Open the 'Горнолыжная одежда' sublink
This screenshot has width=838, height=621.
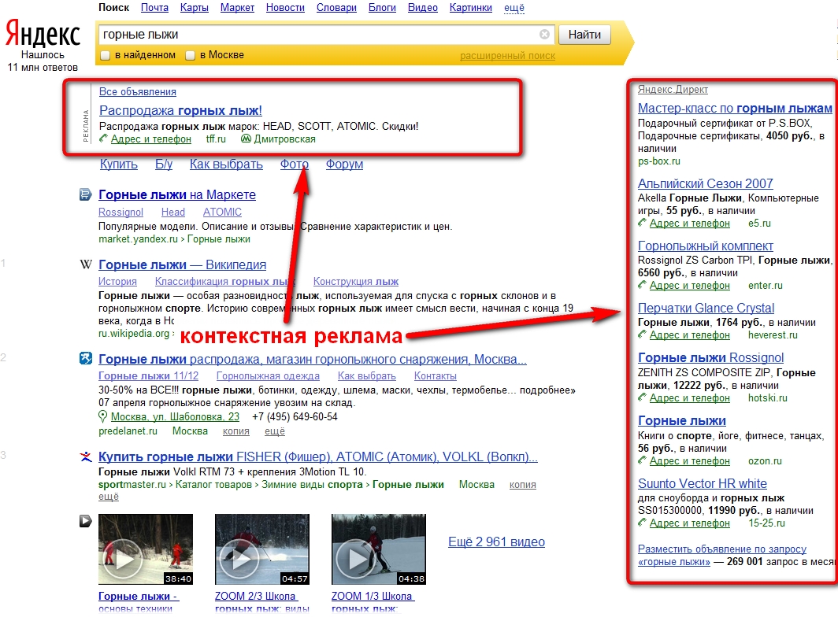click(x=268, y=376)
